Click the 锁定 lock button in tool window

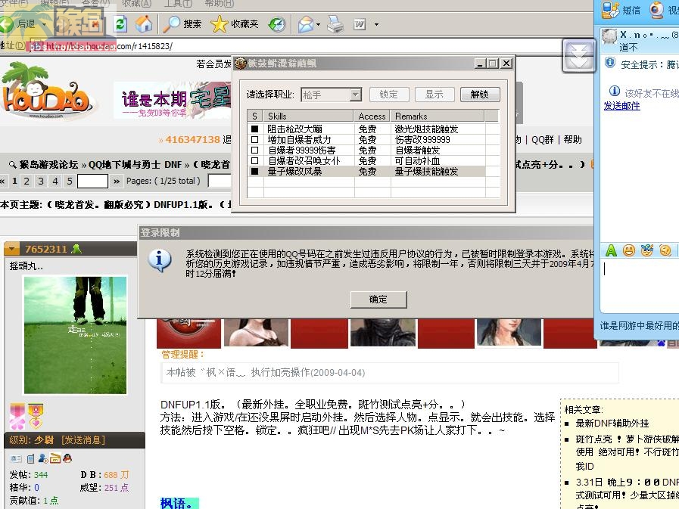389,95
